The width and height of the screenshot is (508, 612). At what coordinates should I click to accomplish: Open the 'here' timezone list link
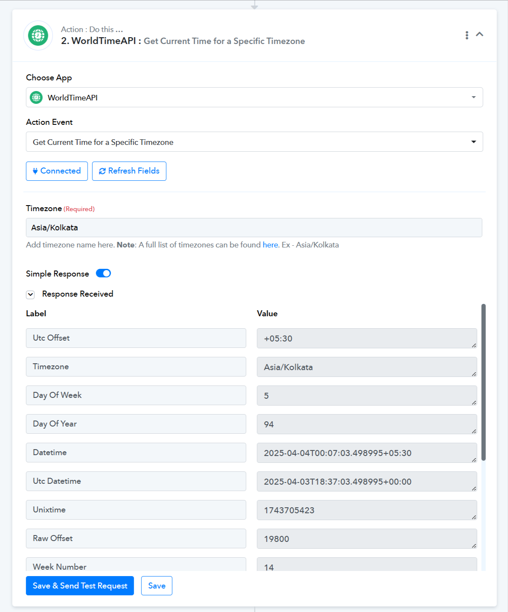click(270, 245)
